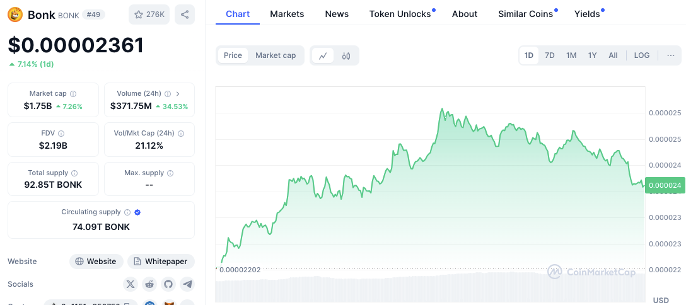The image size is (686, 305).
Task: Open Bonk's Reddit social link
Action: pyautogui.click(x=149, y=284)
